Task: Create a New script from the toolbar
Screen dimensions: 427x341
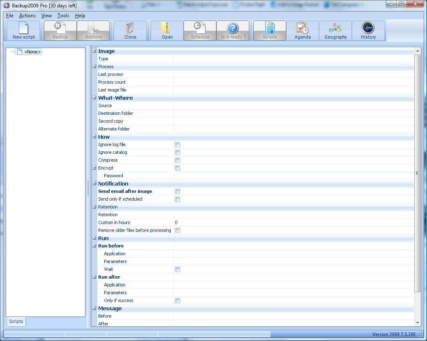Action: (24, 31)
